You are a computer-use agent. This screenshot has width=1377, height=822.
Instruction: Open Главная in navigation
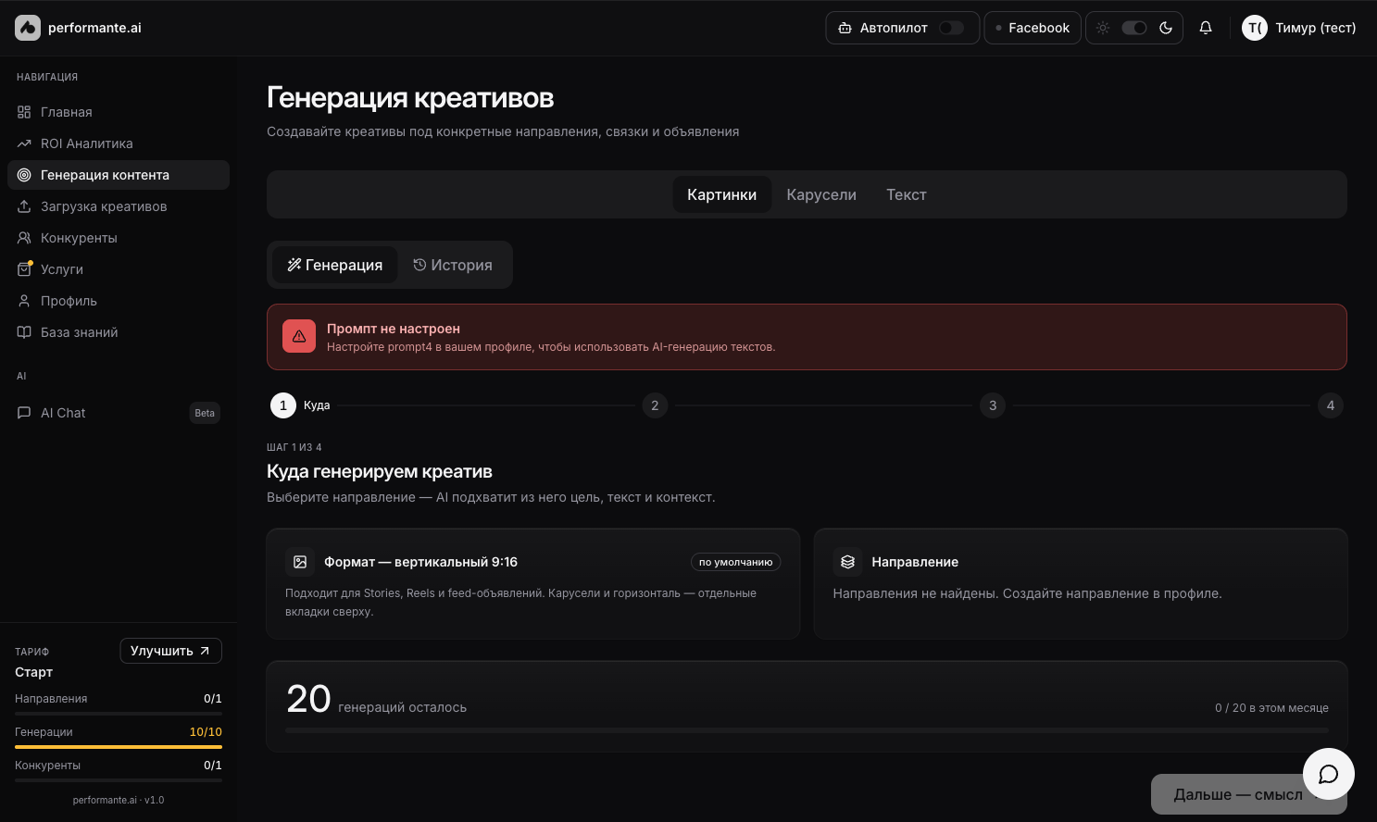pos(119,112)
